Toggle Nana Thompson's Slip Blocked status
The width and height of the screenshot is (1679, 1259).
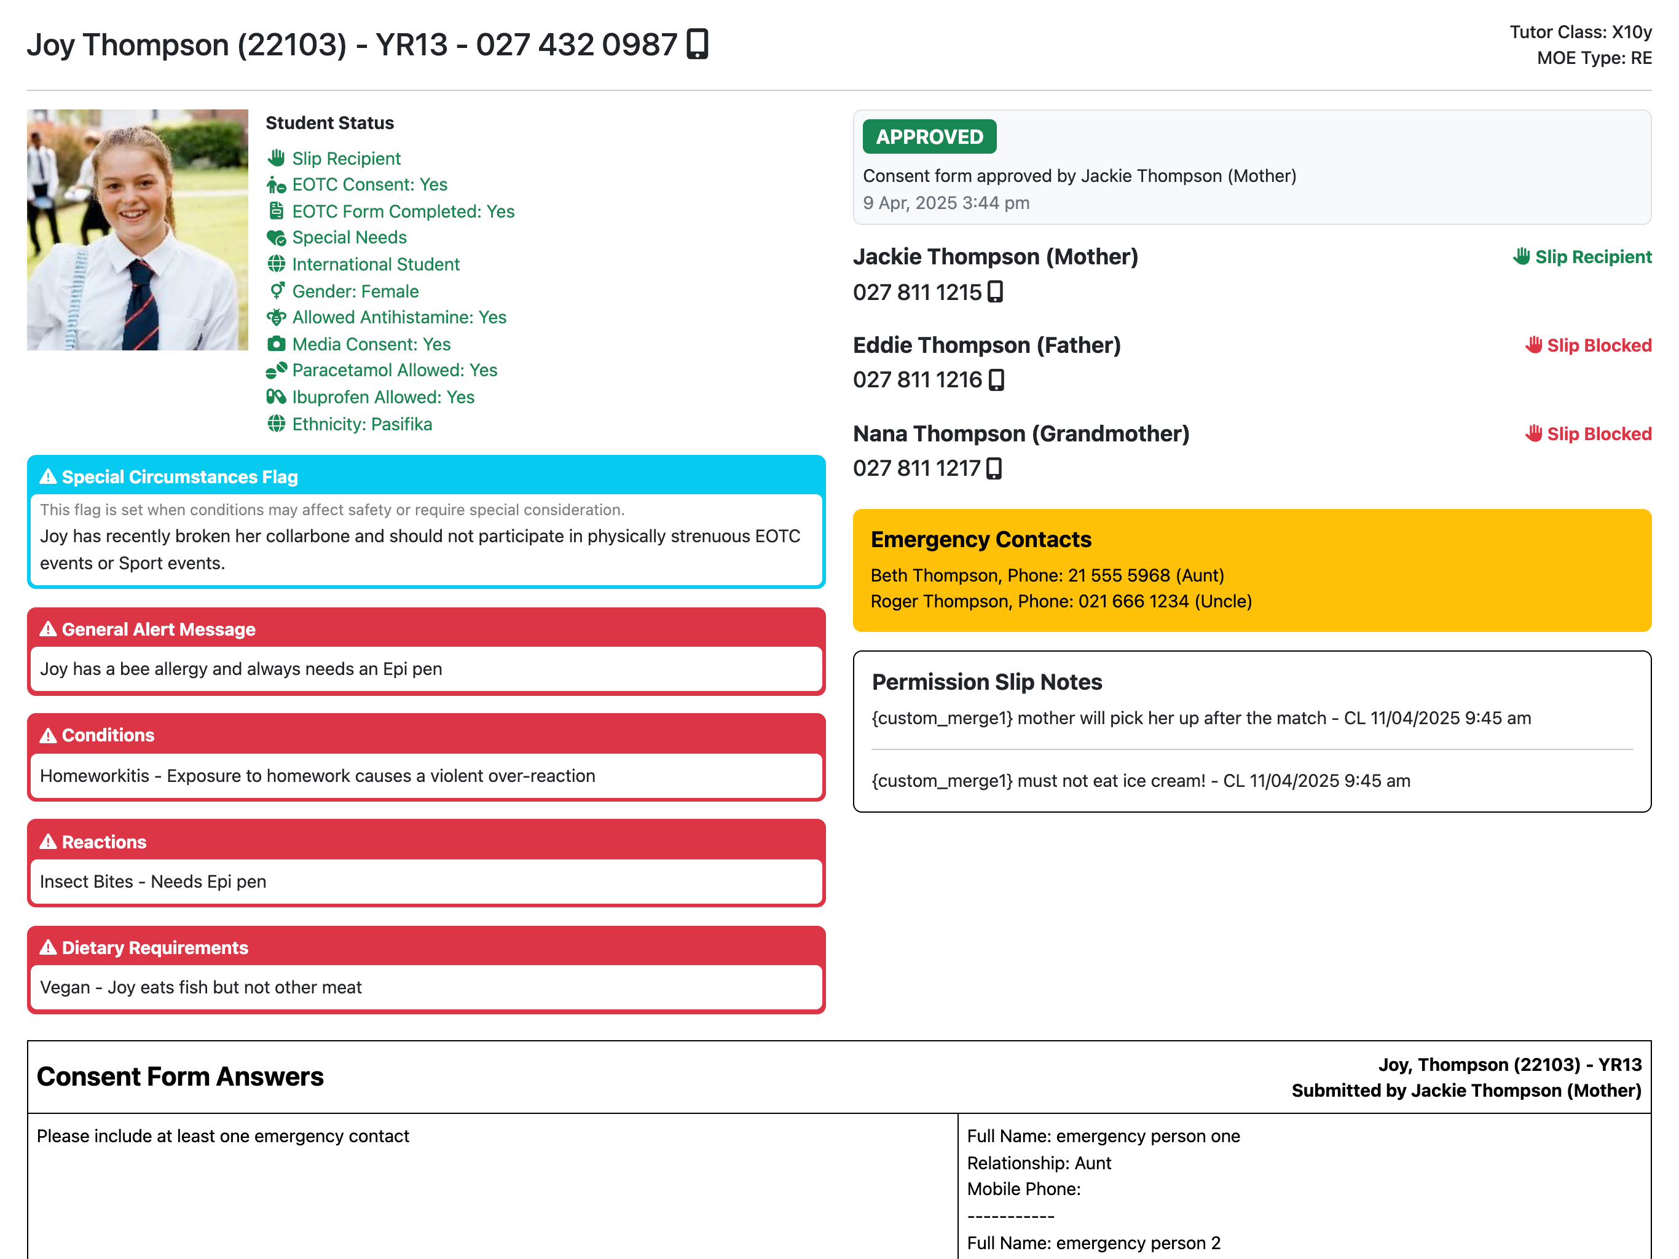(x=1588, y=433)
